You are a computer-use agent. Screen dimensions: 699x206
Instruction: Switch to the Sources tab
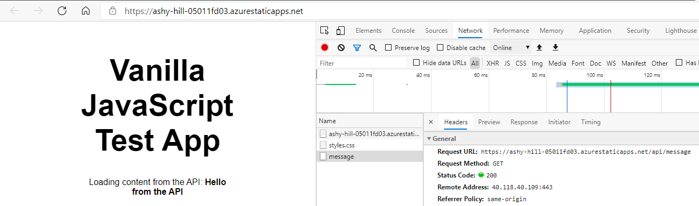[x=436, y=31]
